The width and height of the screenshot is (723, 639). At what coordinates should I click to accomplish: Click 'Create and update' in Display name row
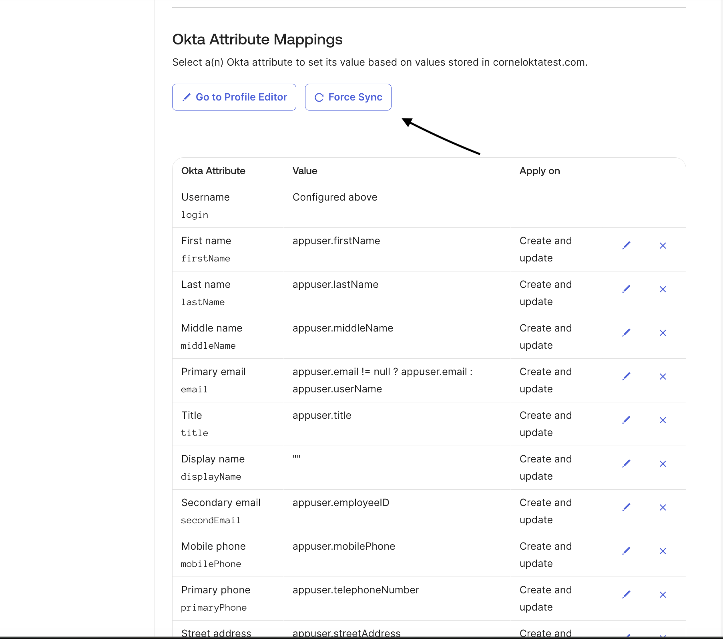[546, 468]
